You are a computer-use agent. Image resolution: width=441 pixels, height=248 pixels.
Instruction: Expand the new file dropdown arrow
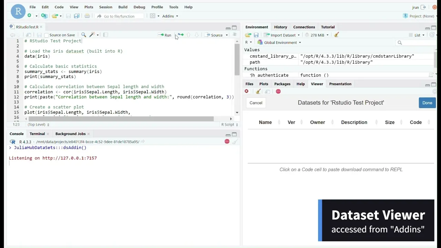[x=36, y=16]
